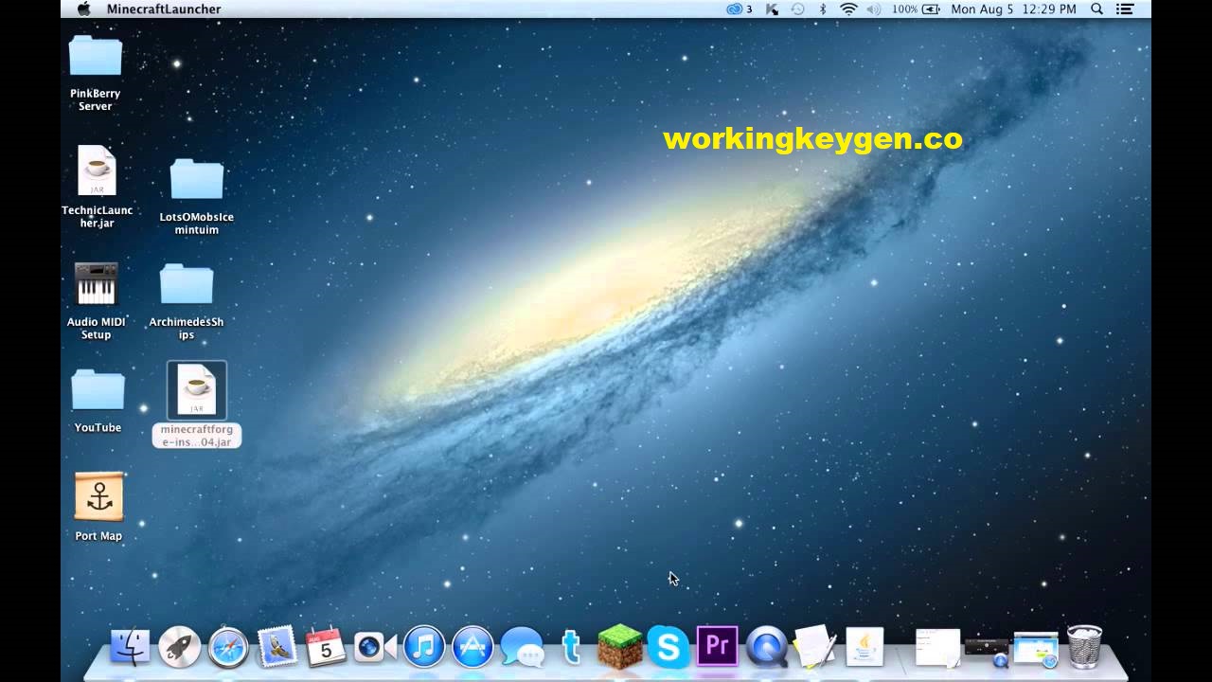Adjust sound via the volume menu bar icon
The image size is (1212, 682).
pos(874,9)
